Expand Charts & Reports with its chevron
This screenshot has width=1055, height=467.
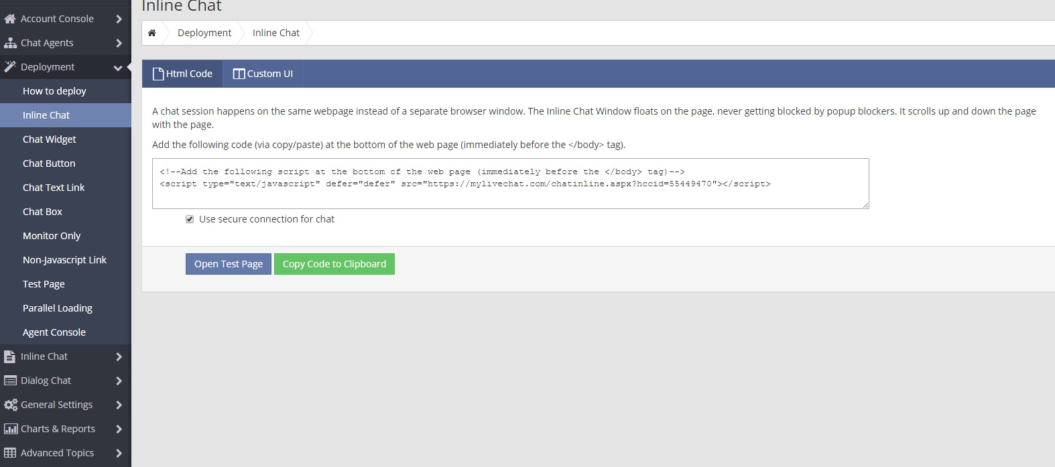coord(119,429)
